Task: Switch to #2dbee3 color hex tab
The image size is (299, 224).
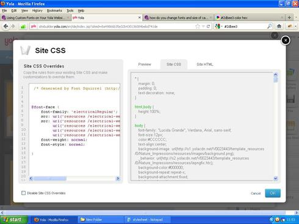Action: pyautogui.click(x=250, y=18)
